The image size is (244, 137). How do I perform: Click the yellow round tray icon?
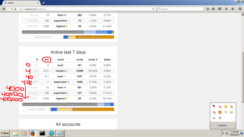click(x=231, y=112)
